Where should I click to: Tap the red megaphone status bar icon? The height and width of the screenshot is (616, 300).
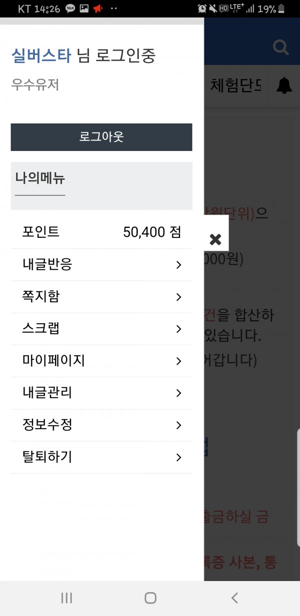(98, 8)
